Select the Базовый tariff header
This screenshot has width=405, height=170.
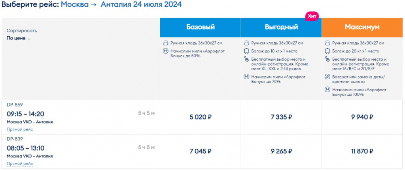pos(201,27)
